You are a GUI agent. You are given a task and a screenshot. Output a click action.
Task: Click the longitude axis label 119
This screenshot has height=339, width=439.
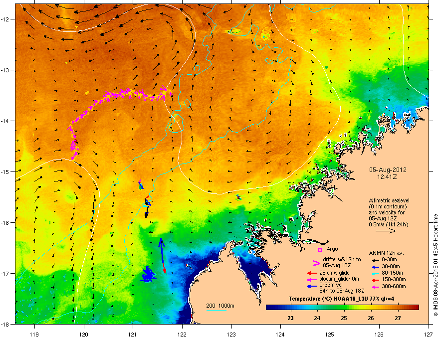click(34, 334)
